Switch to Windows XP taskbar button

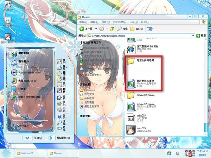[30, 153]
